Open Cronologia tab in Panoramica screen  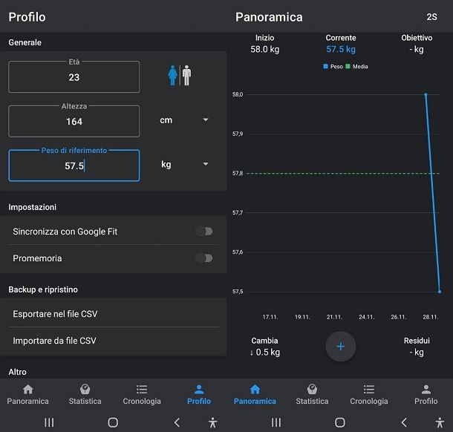369,394
